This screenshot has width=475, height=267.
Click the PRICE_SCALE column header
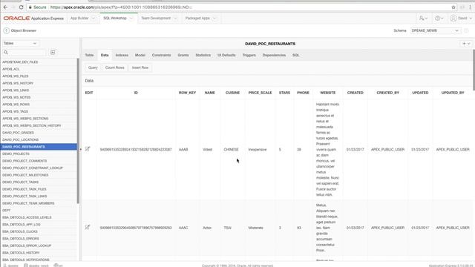(260, 93)
